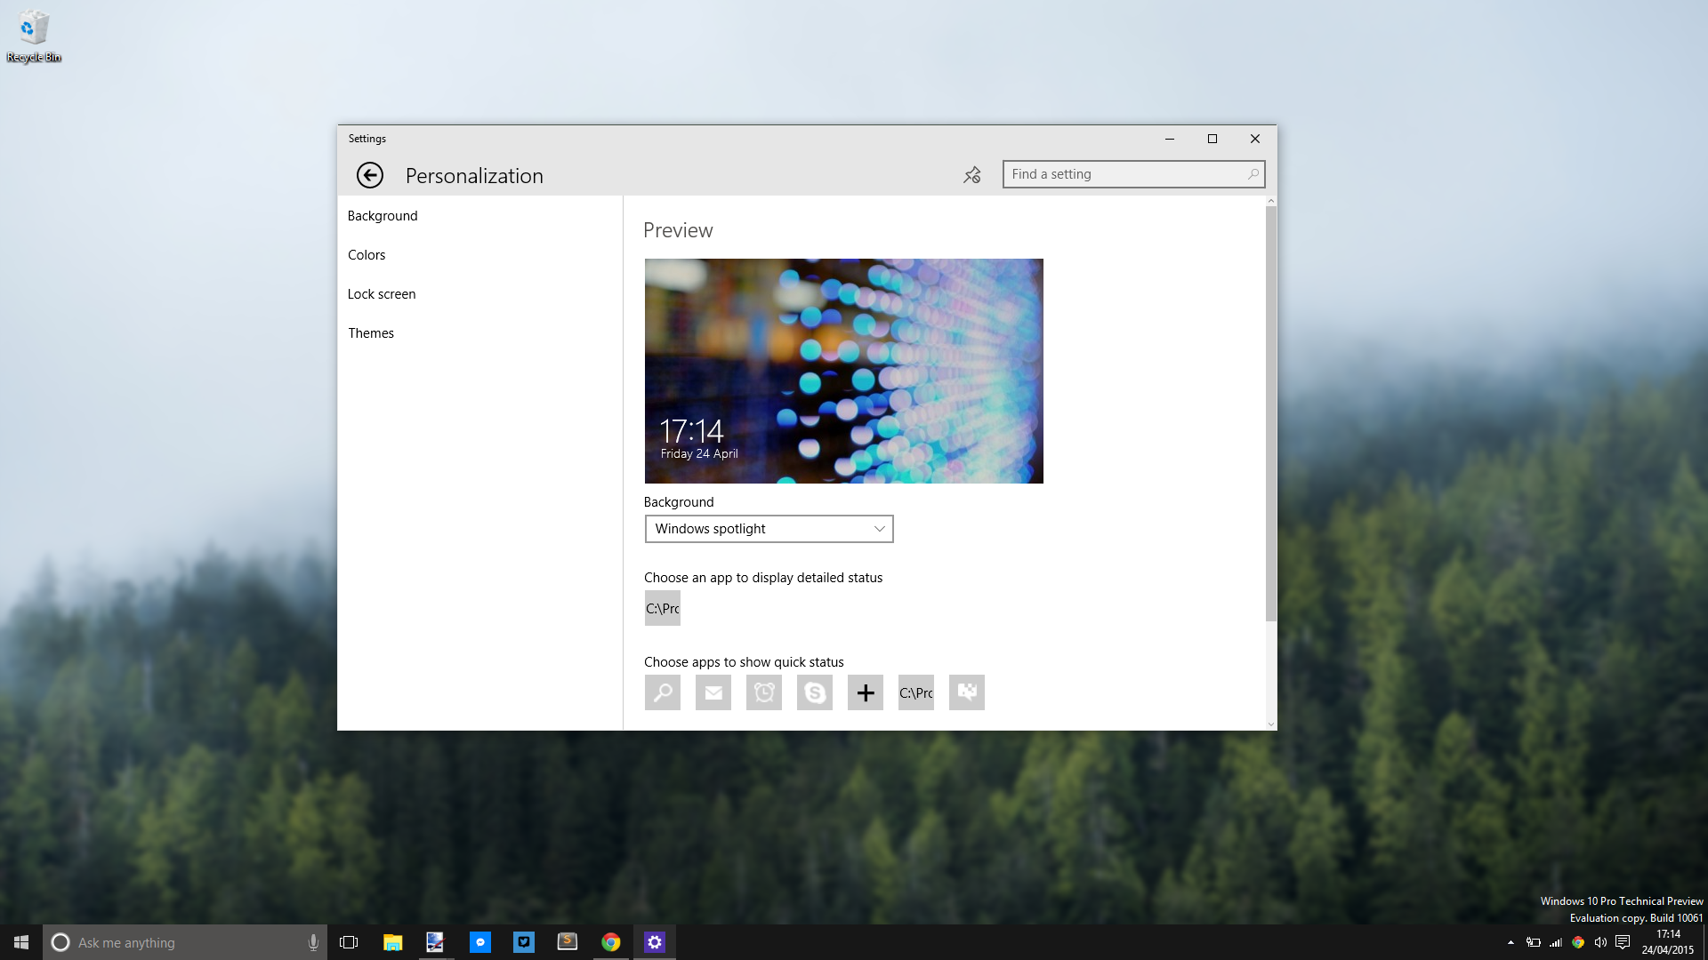Open the Windows spotlight background dropdown

tap(769, 529)
